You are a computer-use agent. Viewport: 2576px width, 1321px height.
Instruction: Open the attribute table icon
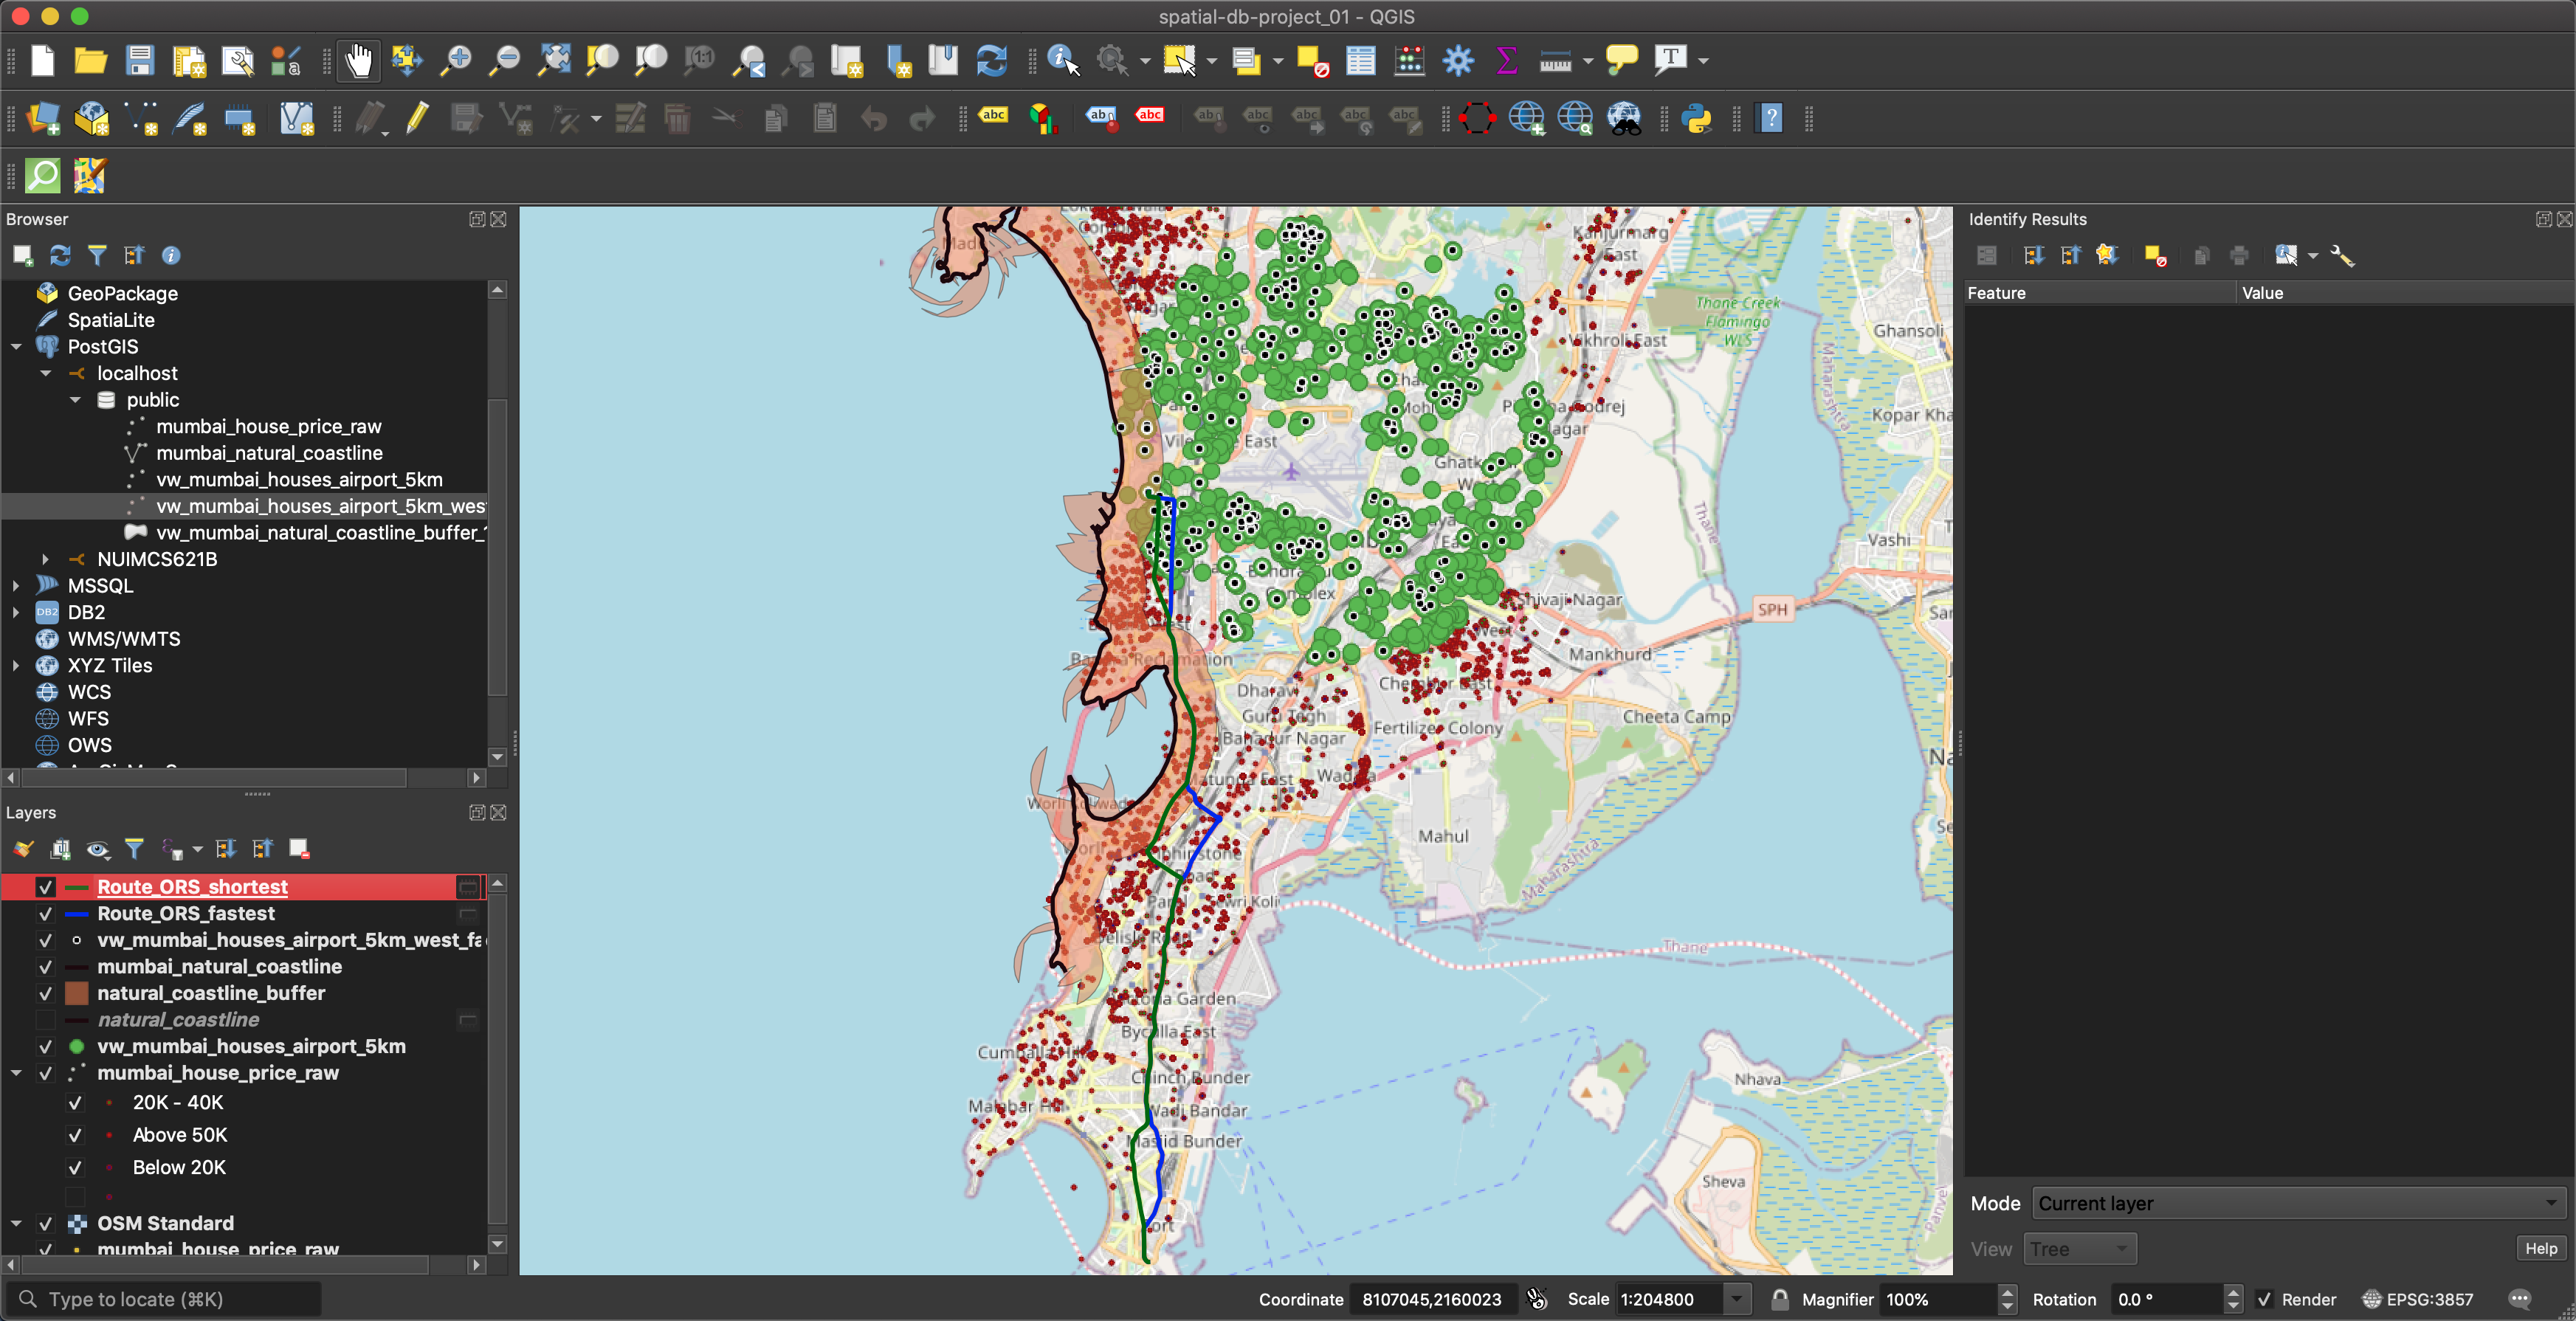tap(1360, 61)
